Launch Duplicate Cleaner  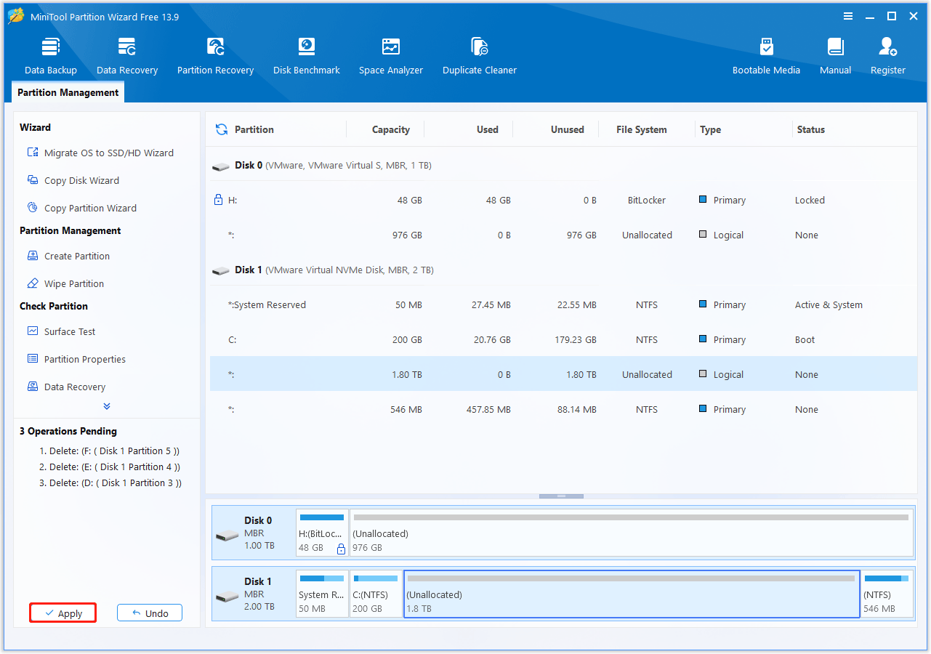(480, 56)
